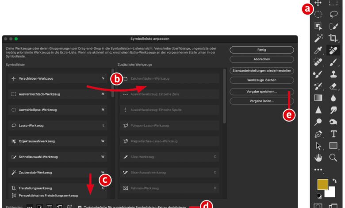The height and width of the screenshot is (208, 345).
Task: Select the Sharpen tool triangle icon
Action: pyautogui.click(x=318, y=110)
